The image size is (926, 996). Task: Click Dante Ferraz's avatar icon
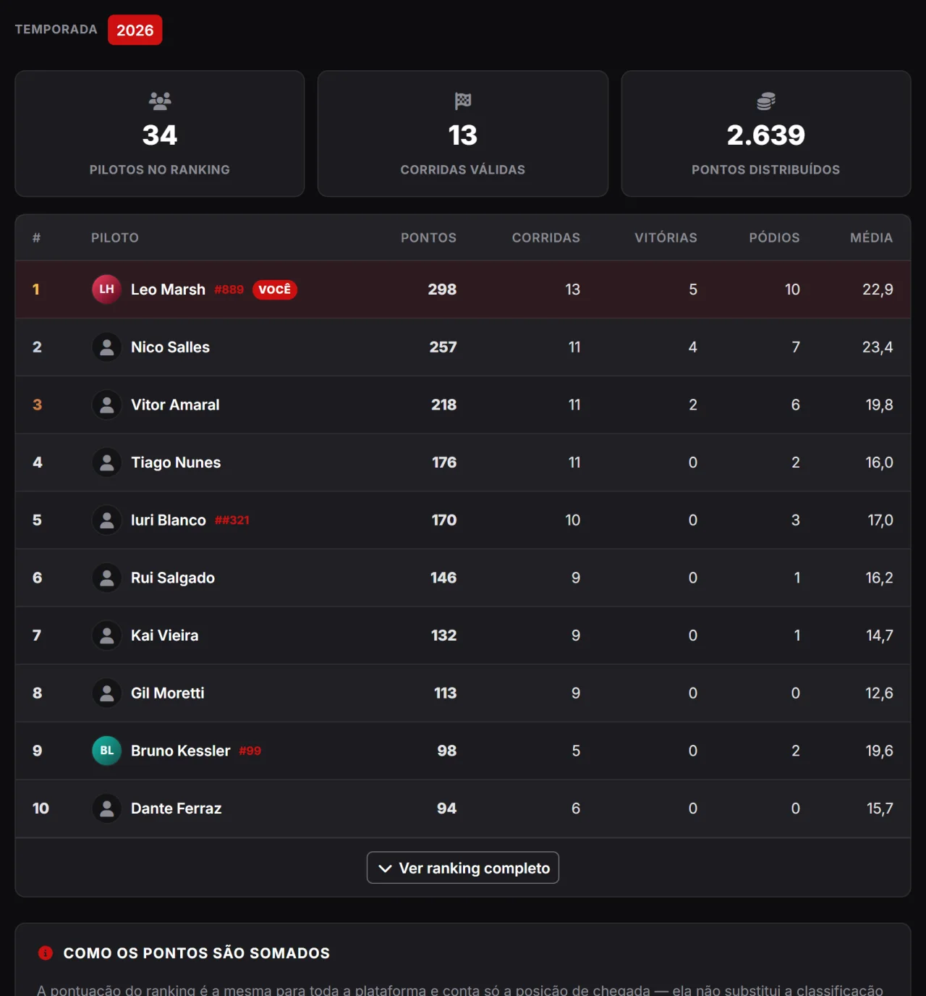(x=106, y=809)
